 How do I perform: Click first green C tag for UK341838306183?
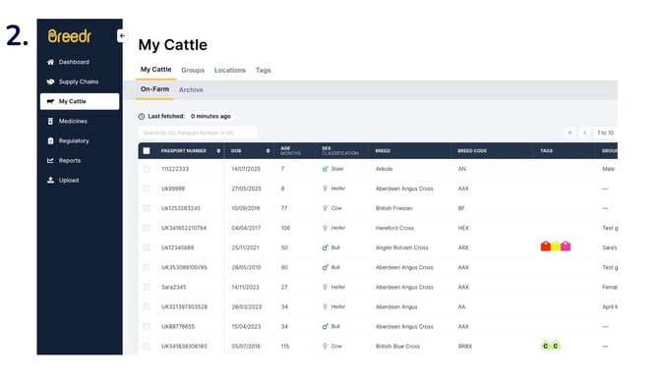546,346
